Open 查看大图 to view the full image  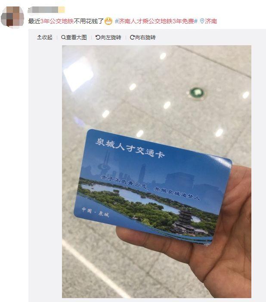(x=74, y=37)
